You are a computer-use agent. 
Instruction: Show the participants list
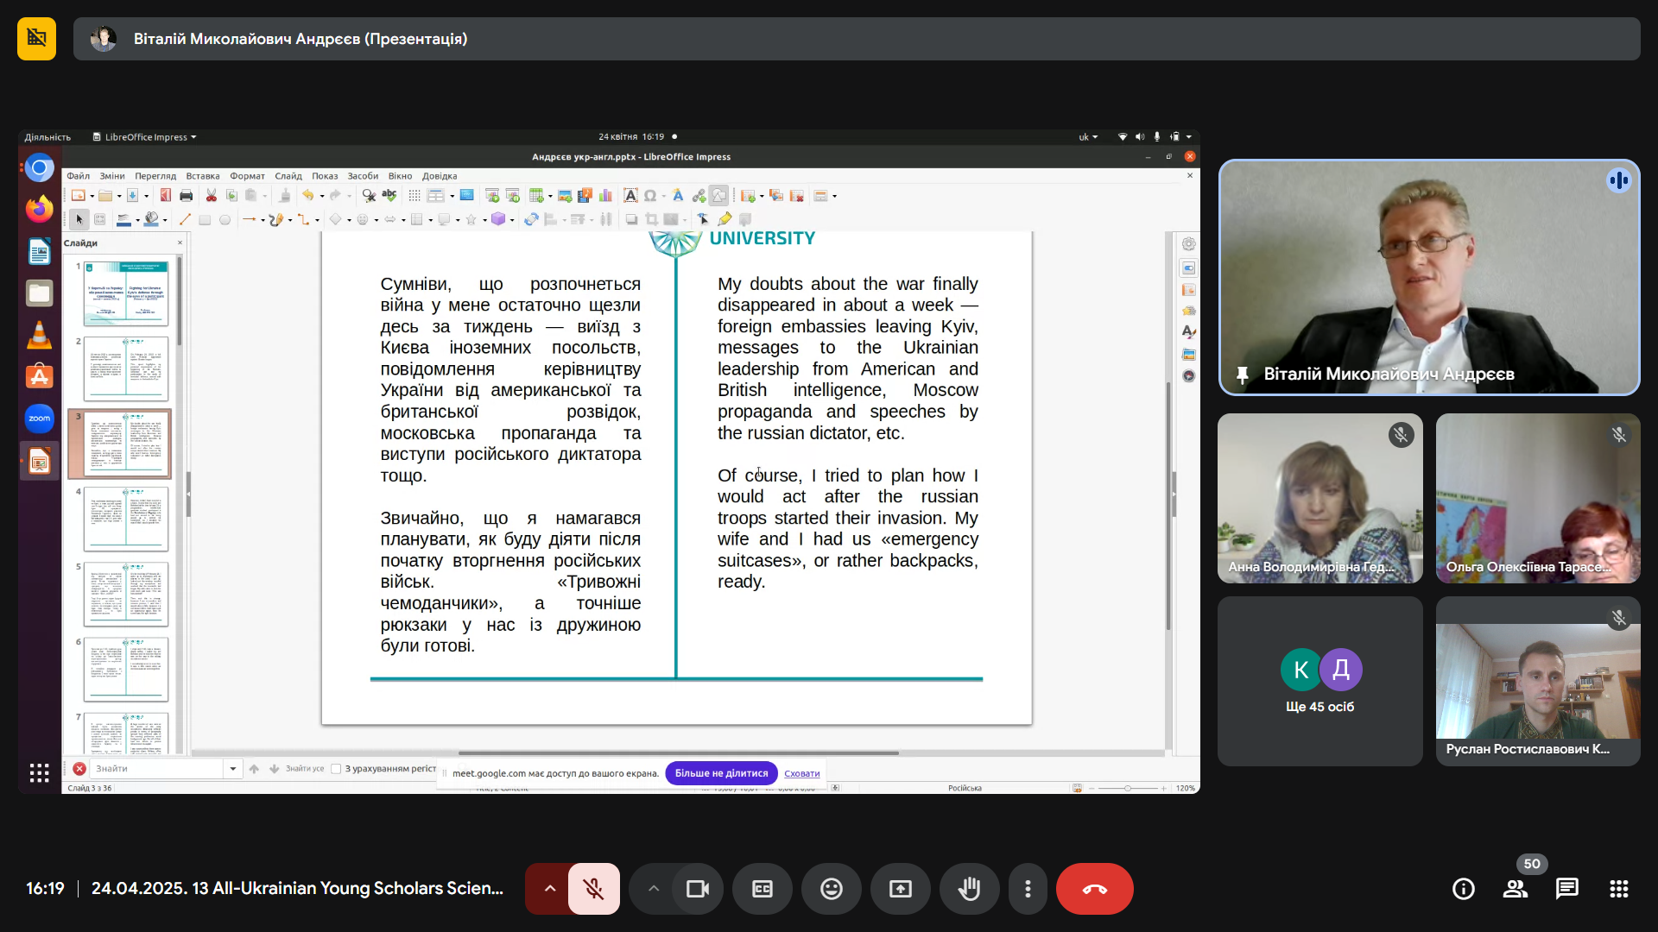click(1515, 889)
